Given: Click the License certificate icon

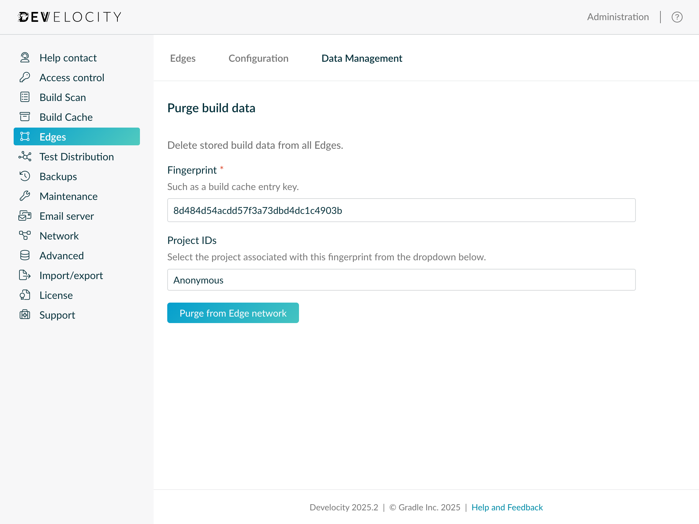Looking at the screenshot, I should (24, 295).
